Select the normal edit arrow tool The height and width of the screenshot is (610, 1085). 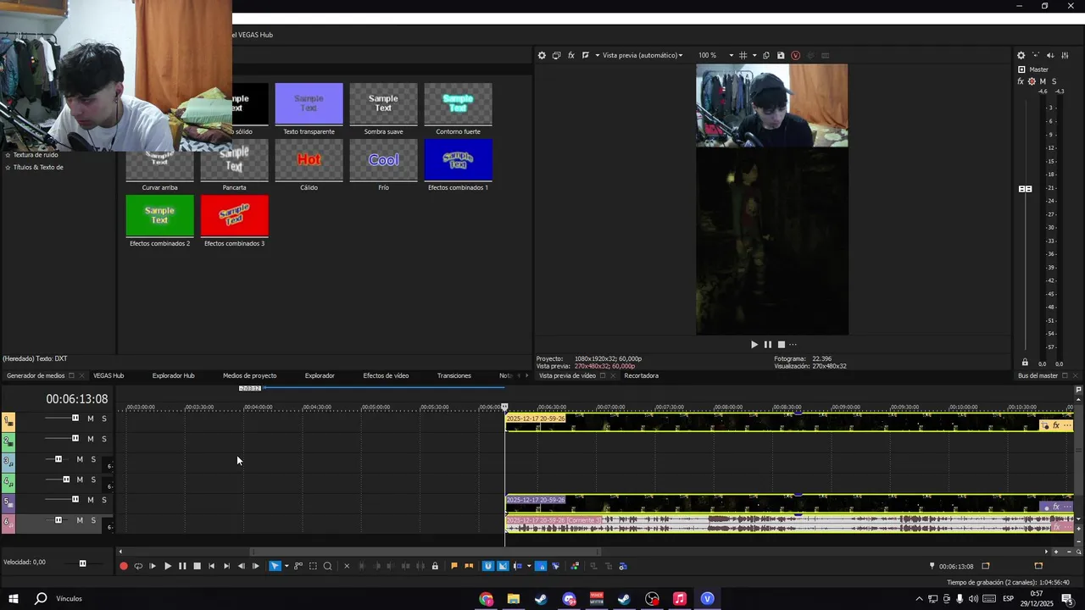275,566
